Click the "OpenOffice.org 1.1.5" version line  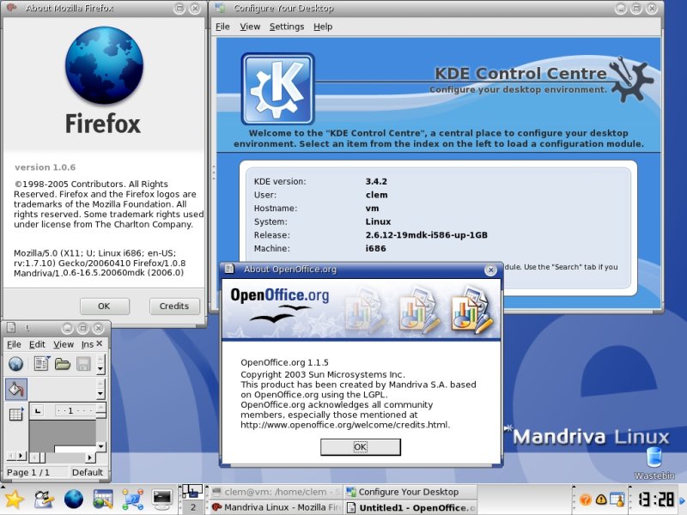[x=284, y=362]
